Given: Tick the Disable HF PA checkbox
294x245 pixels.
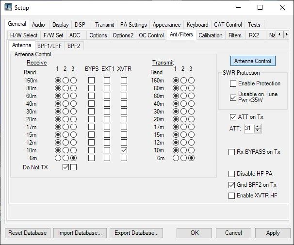Looking at the screenshot, I should [x=232, y=174].
